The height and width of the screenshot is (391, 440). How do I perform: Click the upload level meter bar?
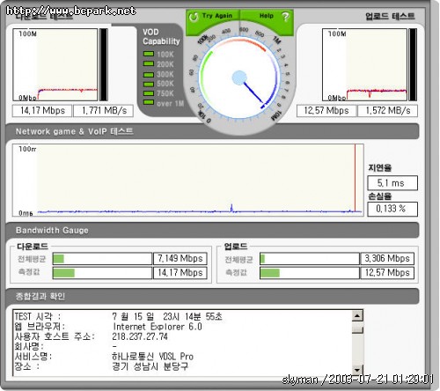(413, 64)
